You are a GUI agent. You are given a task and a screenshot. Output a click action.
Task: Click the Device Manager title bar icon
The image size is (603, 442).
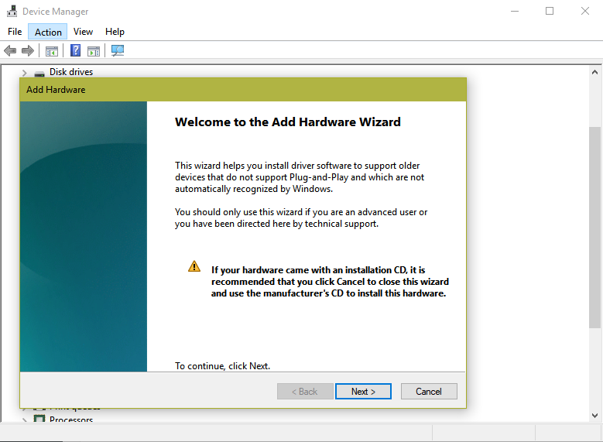tap(12, 11)
